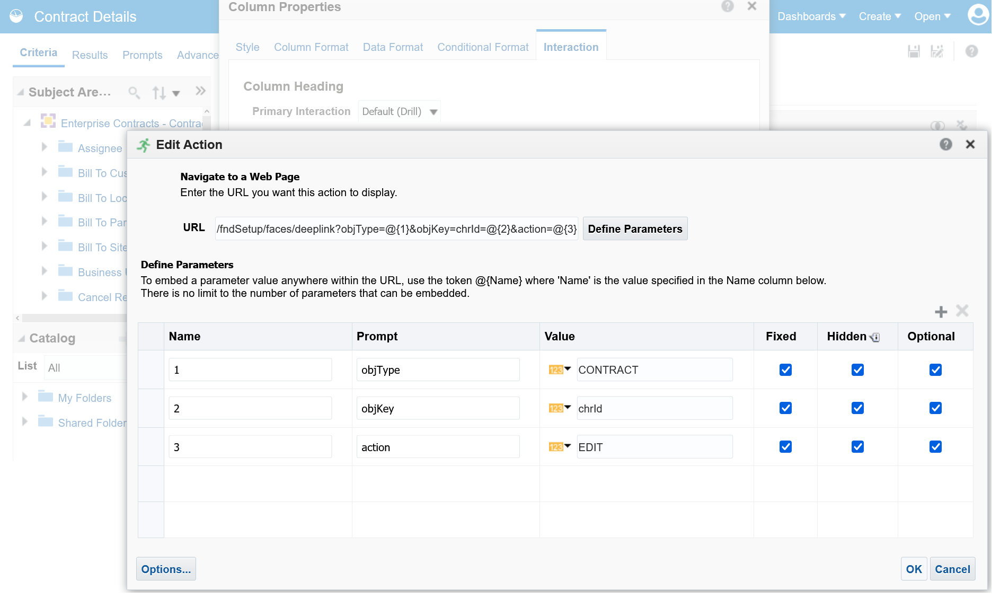Toggle Fixed checkbox for action row

(785, 447)
